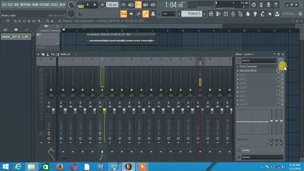Open the EDIT menu

tap(10, 4)
